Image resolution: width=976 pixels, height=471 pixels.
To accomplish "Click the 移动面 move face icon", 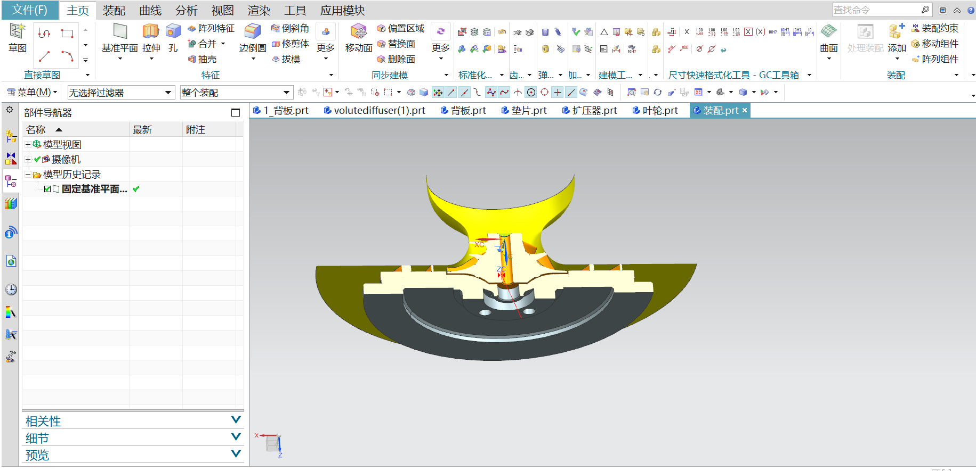I will (359, 32).
